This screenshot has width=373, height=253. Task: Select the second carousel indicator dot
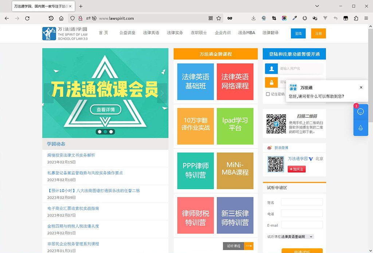(105, 132)
